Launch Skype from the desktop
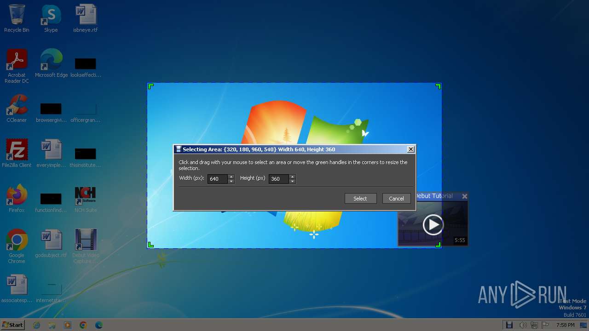Screen dimensions: 589x331 click(51, 18)
